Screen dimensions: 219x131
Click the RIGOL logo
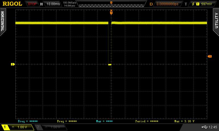(x=12, y=4)
